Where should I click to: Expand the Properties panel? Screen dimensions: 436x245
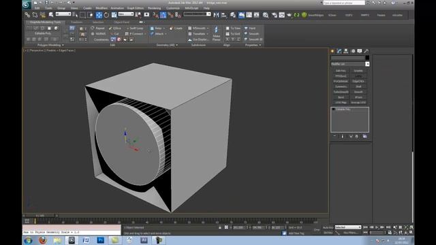tap(253, 45)
